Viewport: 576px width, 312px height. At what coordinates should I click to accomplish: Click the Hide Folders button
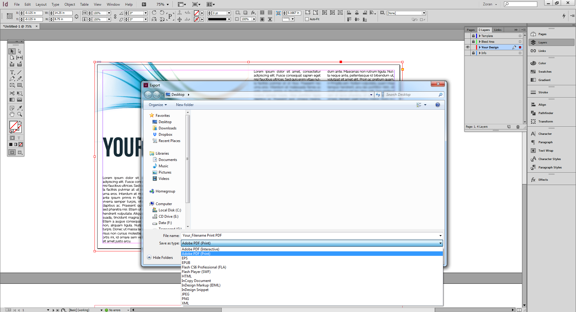(x=160, y=257)
